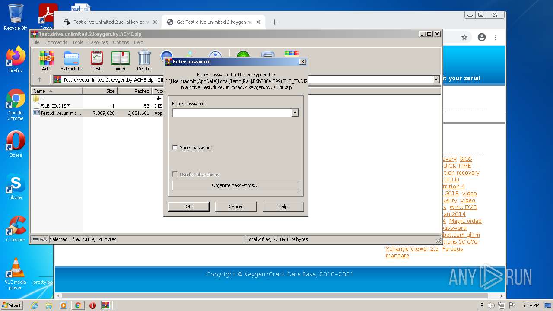Click the Test archive toolbar icon
The height and width of the screenshot is (311, 553).
[96, 61]
